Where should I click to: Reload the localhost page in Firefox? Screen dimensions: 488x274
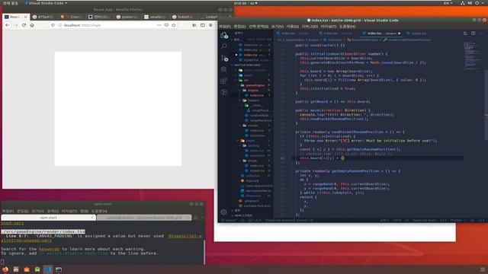pos(24,25)
